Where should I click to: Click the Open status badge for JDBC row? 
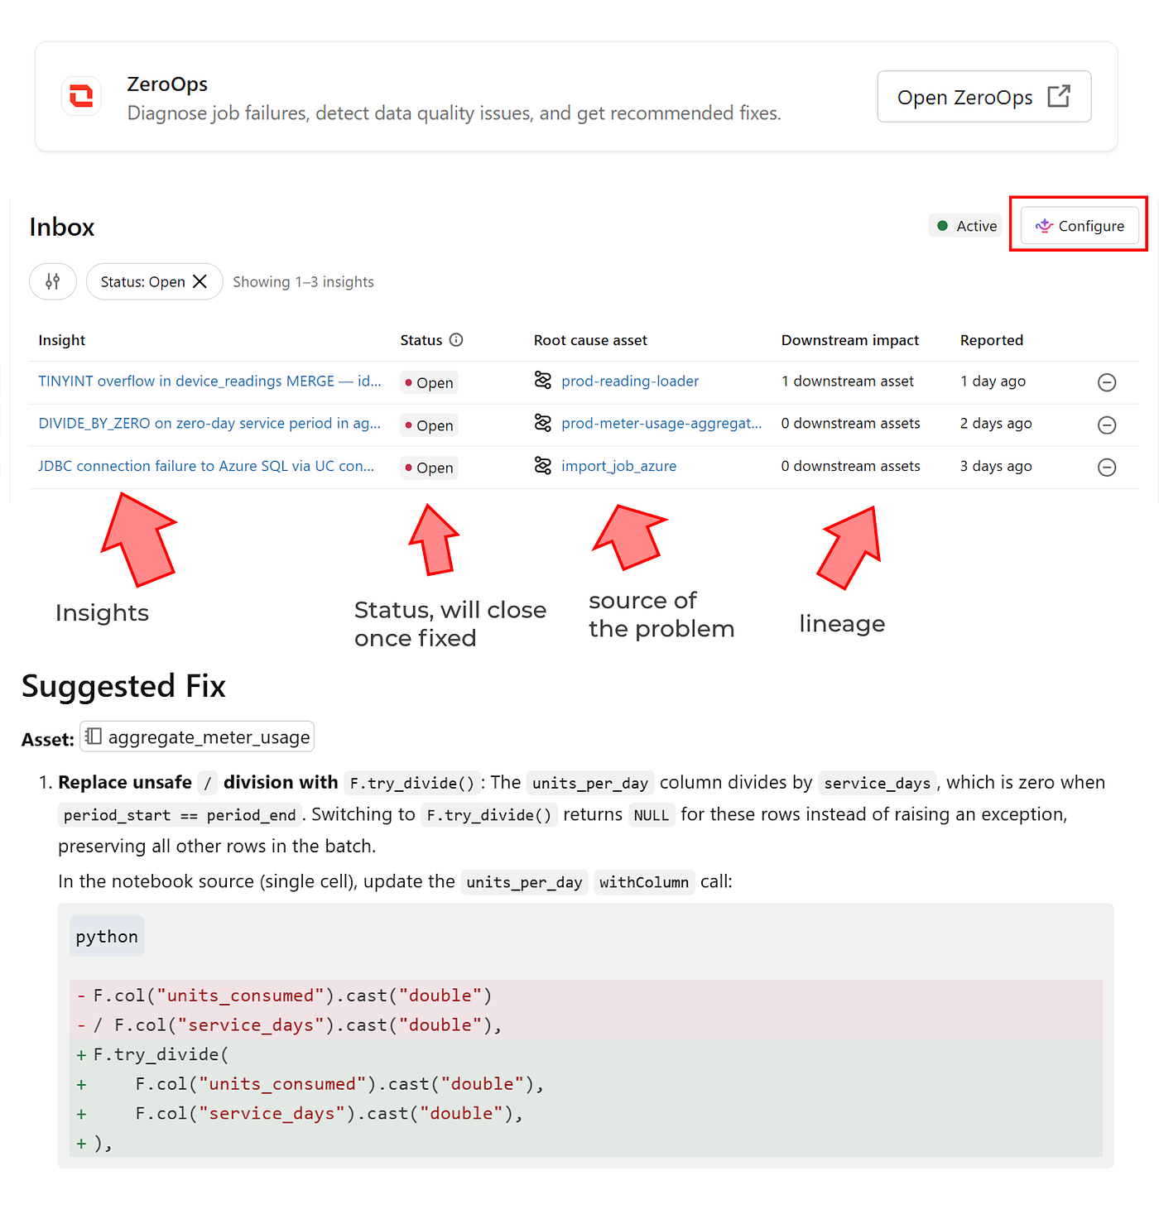(429, 468)
